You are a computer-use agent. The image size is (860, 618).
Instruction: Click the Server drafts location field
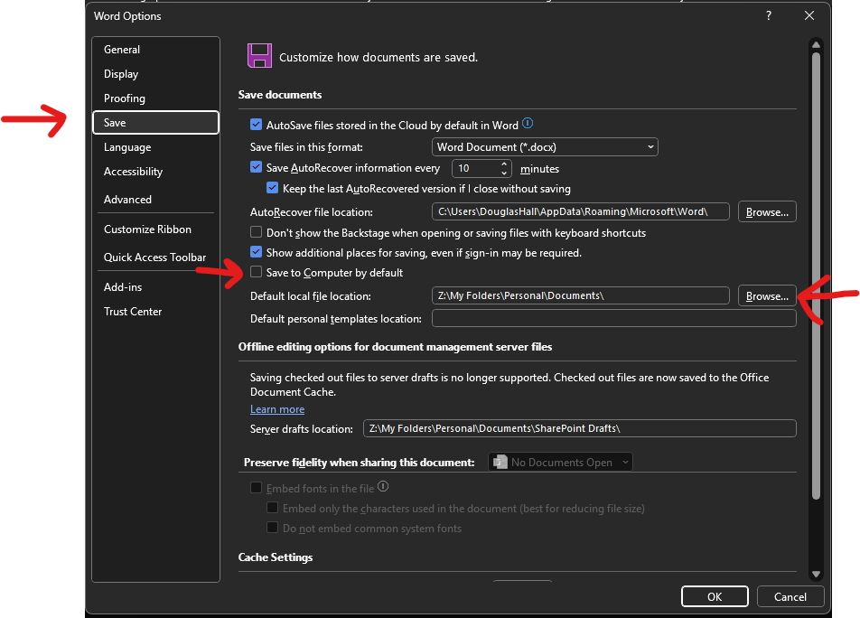pos(580,428)
